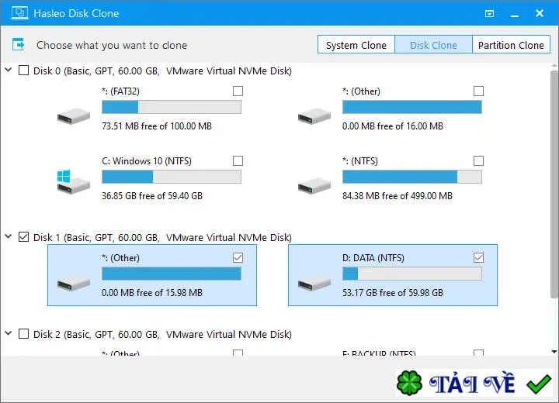559x403 pixels.
Task: Click the scrollbar up arrow
Action: (x=554, y=66)
